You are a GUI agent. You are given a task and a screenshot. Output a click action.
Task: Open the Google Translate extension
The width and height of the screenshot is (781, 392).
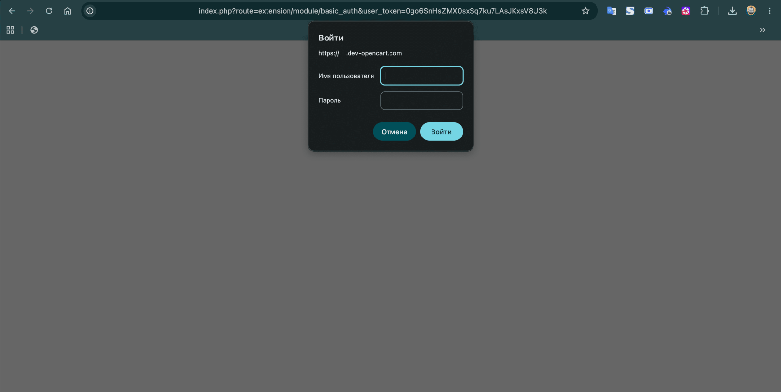(x=611, y=11)
